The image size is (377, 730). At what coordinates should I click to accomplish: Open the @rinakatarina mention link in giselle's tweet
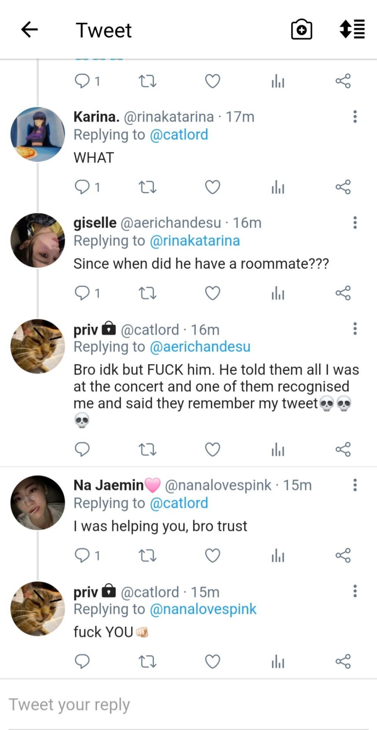[x=195, y=241]
